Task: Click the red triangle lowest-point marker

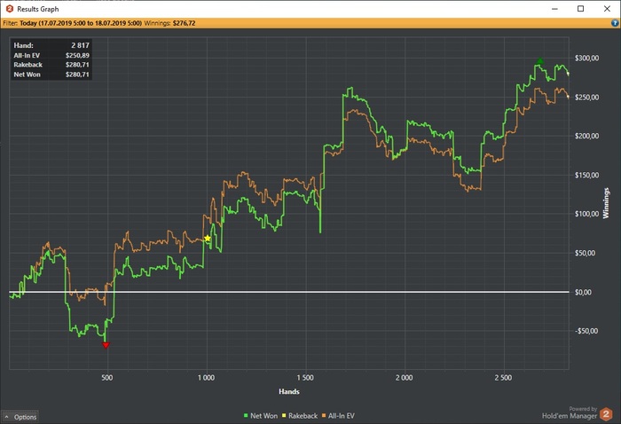Action: [x=106, y=345]
